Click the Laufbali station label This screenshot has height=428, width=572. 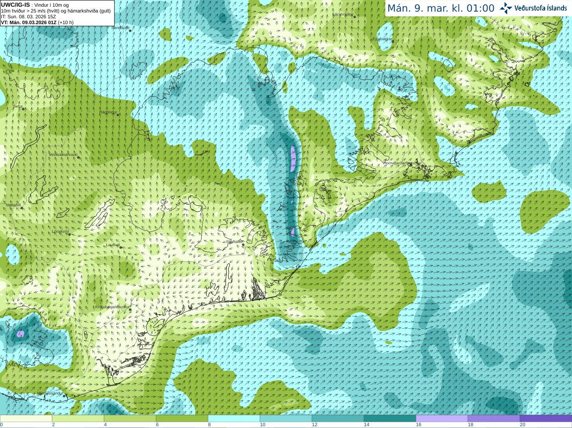tap(113, 245)
